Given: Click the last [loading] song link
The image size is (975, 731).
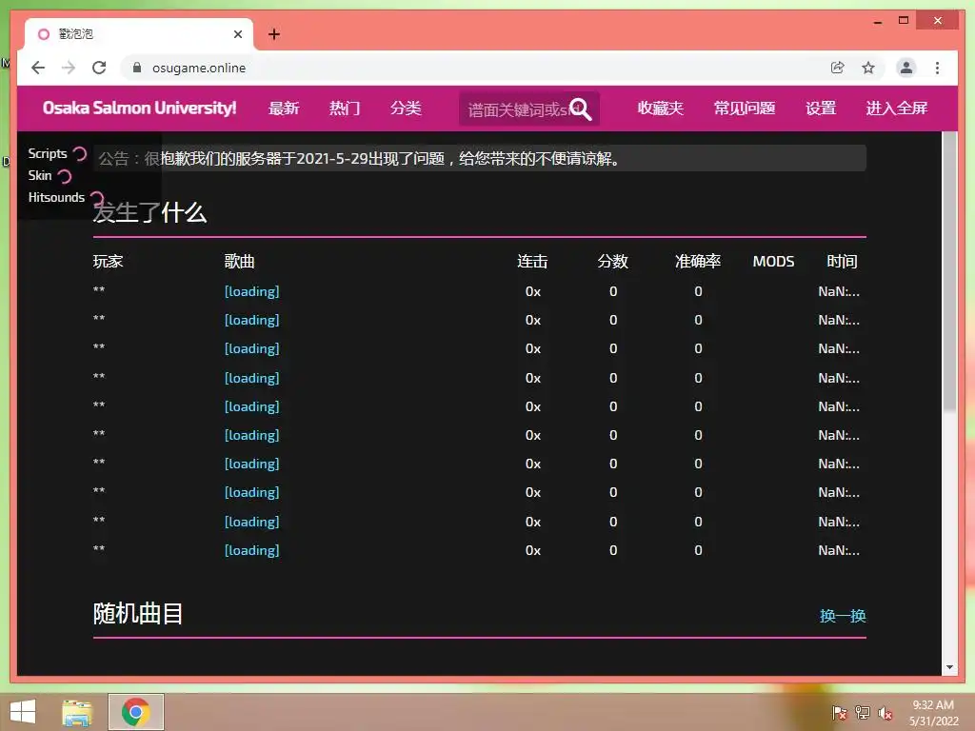Looking at the screenshot, I should (251, 550).
